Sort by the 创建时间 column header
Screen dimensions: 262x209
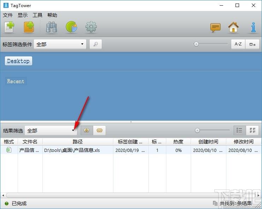tap(208, 142)
